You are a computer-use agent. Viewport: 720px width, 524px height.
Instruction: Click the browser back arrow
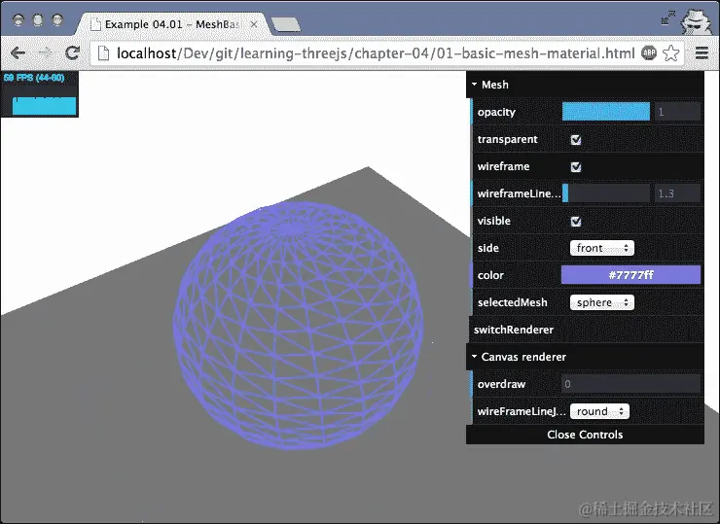(18, 53)
